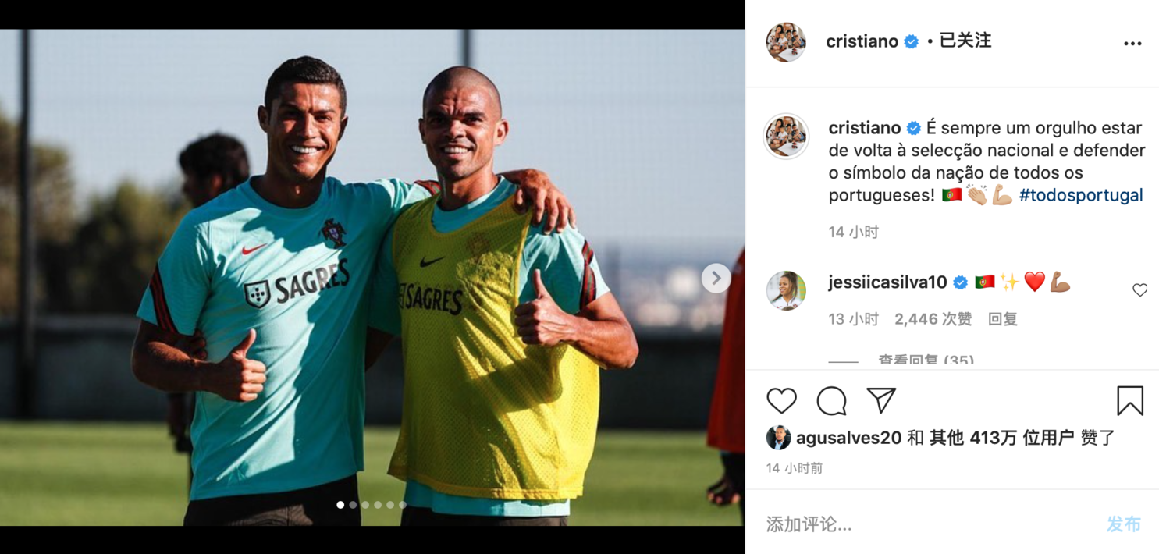
Task: Open comments via speech bubble icon
Action: pyautogui.click(x=831, y=401)
